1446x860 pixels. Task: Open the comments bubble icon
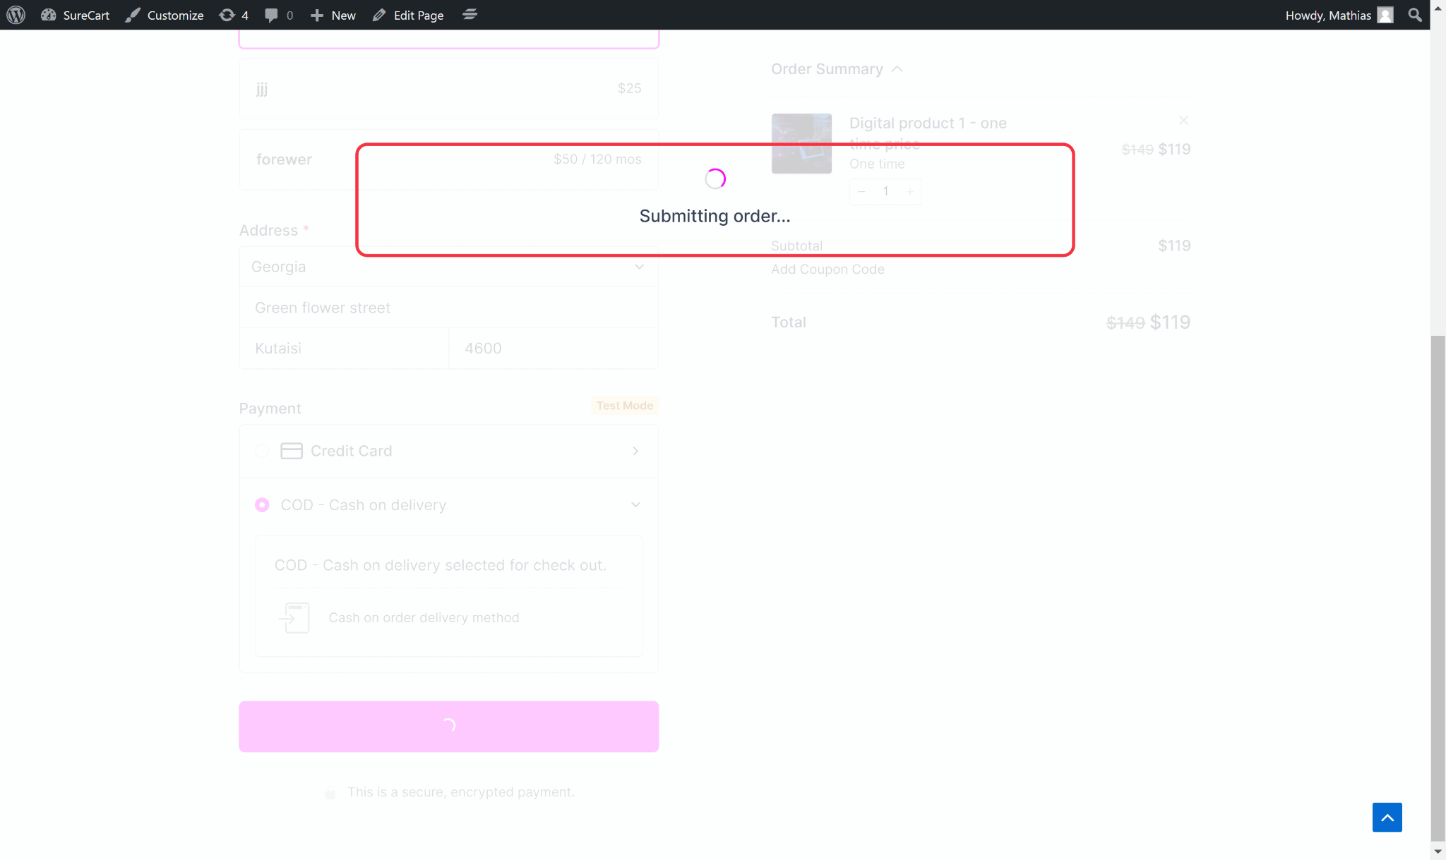(x=272, y=15)
